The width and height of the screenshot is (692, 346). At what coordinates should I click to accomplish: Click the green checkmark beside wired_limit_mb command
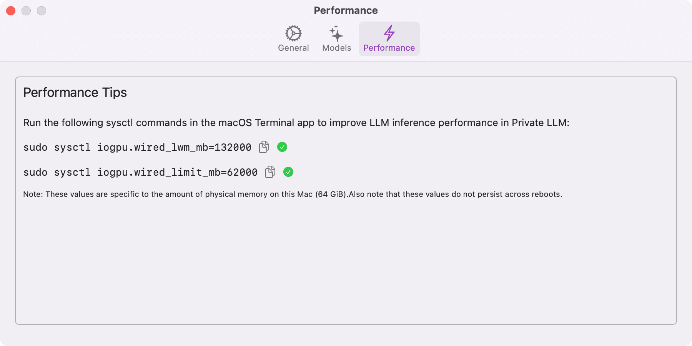pos(289,172)
